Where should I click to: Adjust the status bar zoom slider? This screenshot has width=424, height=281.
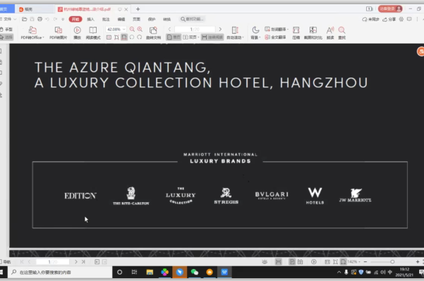[x=392, y=262]
